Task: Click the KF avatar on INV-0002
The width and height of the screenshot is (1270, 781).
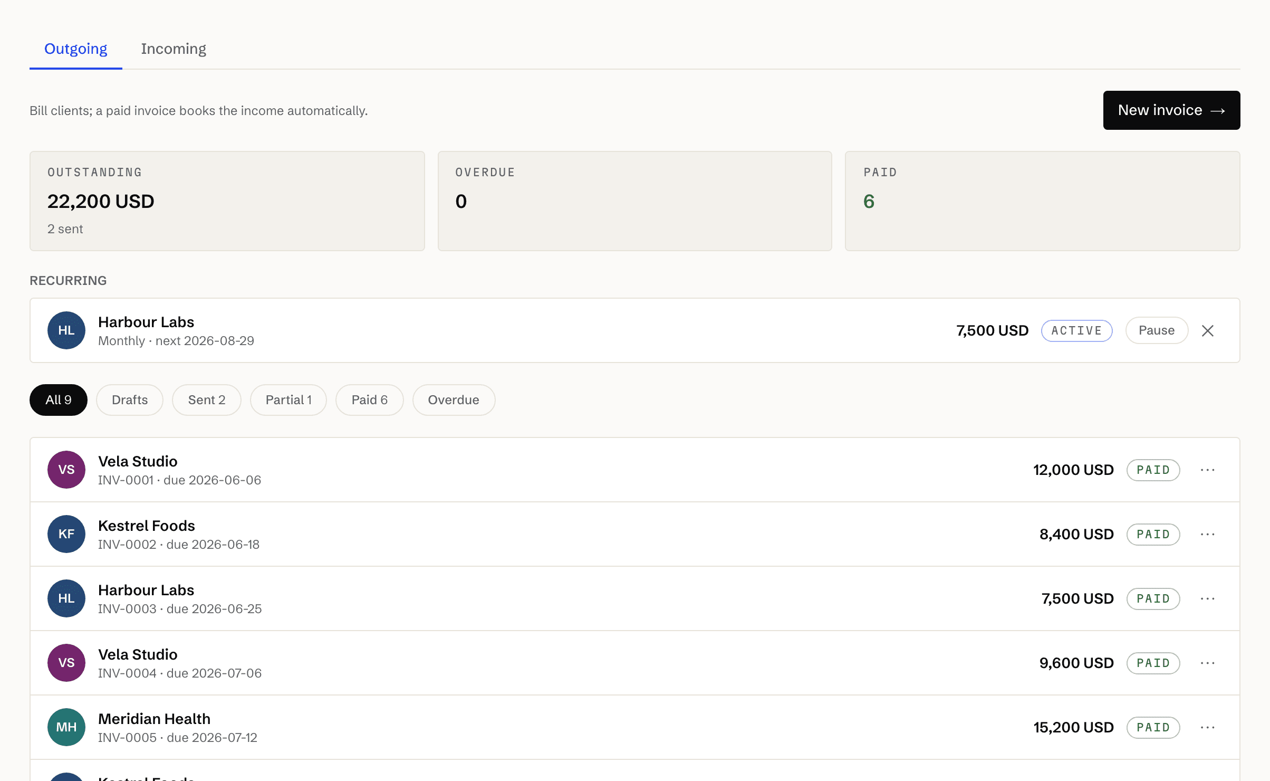Action: tap(66, 534)
